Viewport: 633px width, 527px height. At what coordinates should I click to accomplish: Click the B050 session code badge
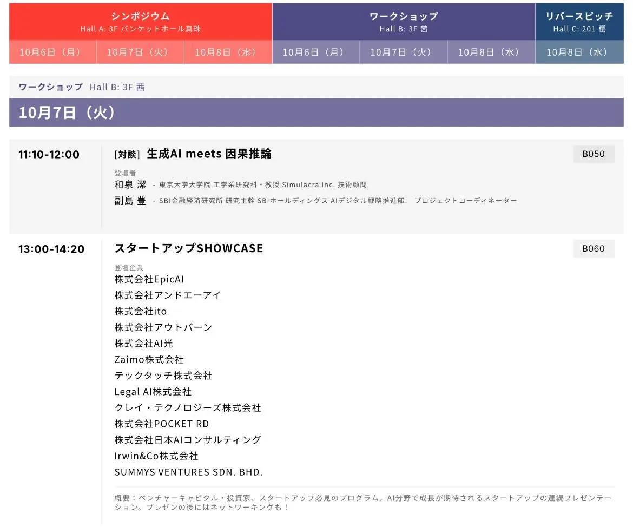[594, 154]
